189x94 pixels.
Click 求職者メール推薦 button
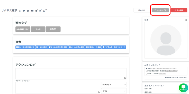pos(93,47)
